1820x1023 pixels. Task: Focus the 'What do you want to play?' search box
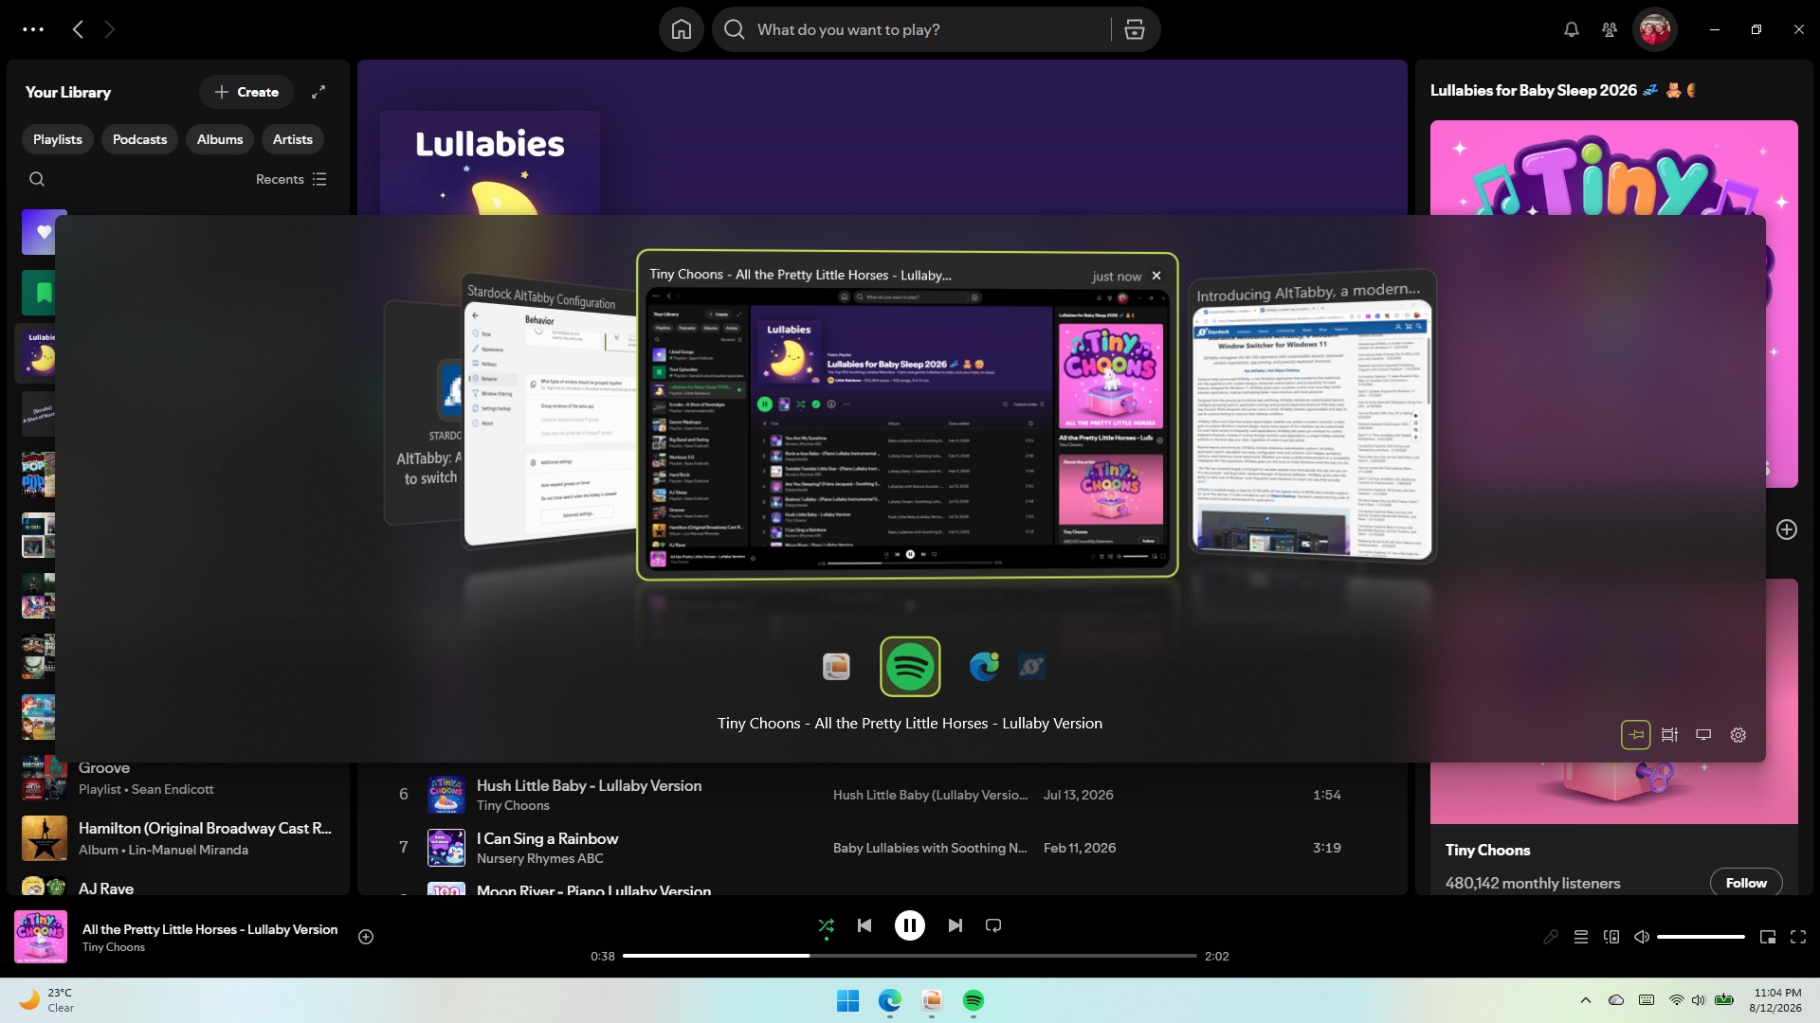point(910,29)
